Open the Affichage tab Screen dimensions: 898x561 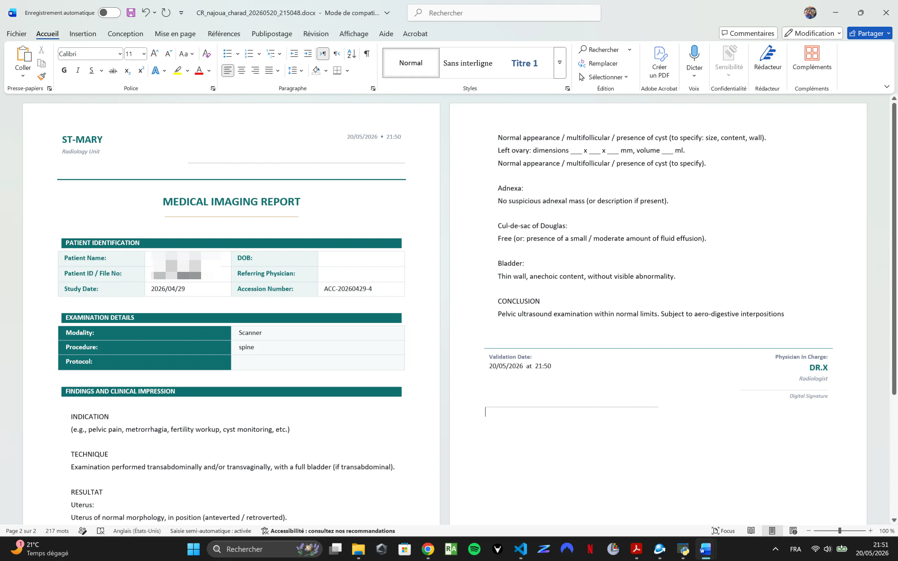354,34
